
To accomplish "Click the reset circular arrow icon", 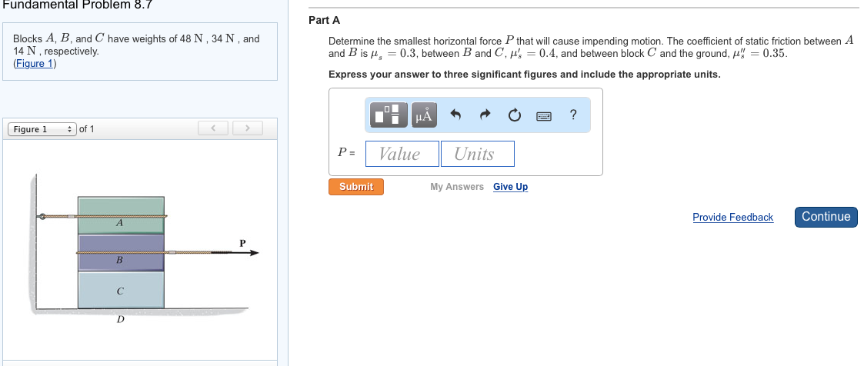I will [x=513, y=115].
